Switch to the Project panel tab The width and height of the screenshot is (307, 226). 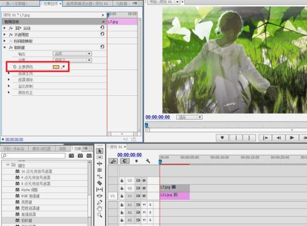(x=14, y=149)
